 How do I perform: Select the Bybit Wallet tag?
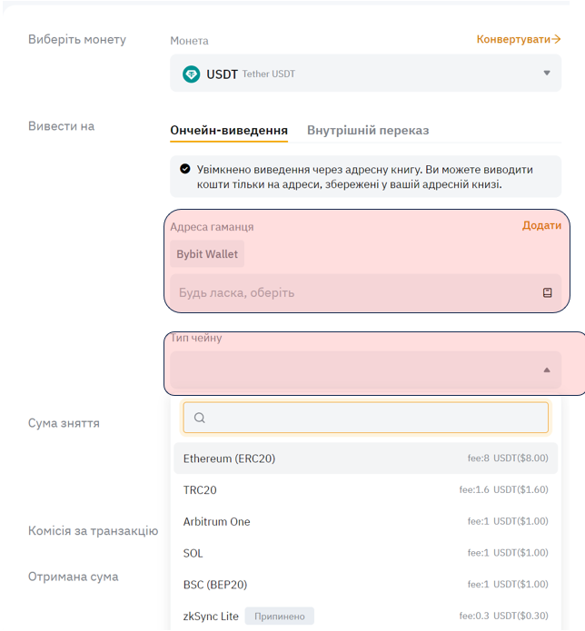click(207, 254)
